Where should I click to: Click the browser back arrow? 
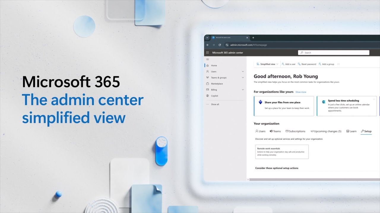(x=208, y=45)
